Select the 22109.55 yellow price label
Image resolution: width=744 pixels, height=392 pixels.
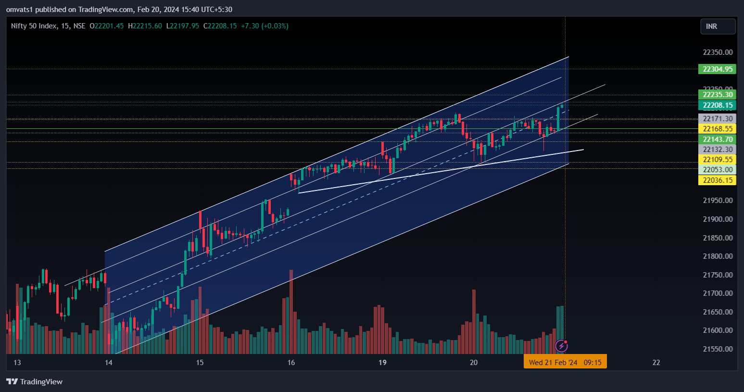coord(718,160)
